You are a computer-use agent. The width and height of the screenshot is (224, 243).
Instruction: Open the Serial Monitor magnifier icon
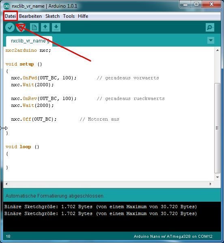pyautogui.click(x=210, y=28)
